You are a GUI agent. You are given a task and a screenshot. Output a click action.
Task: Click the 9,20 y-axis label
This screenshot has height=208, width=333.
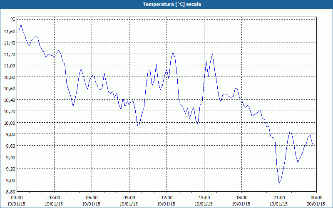[11, 169]
